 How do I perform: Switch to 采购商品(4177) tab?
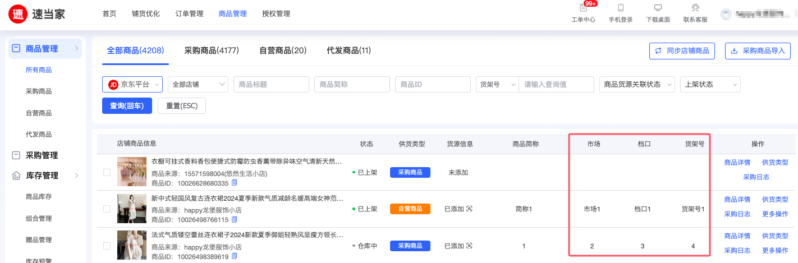click(x=212, y=50)
